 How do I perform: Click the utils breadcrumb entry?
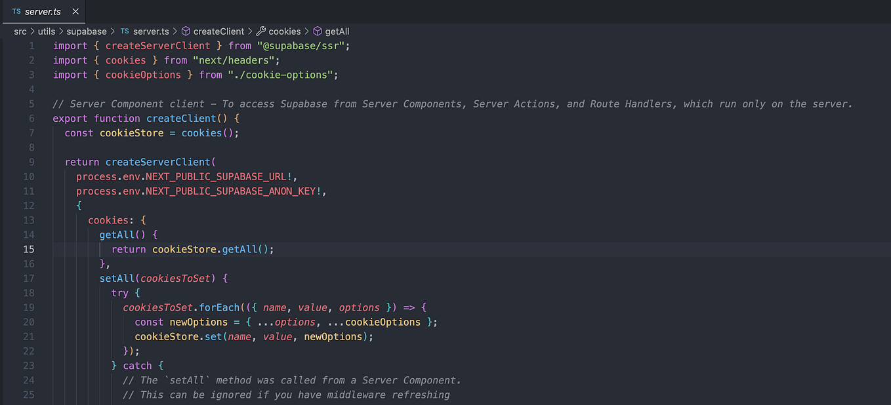tap(47, 31)
